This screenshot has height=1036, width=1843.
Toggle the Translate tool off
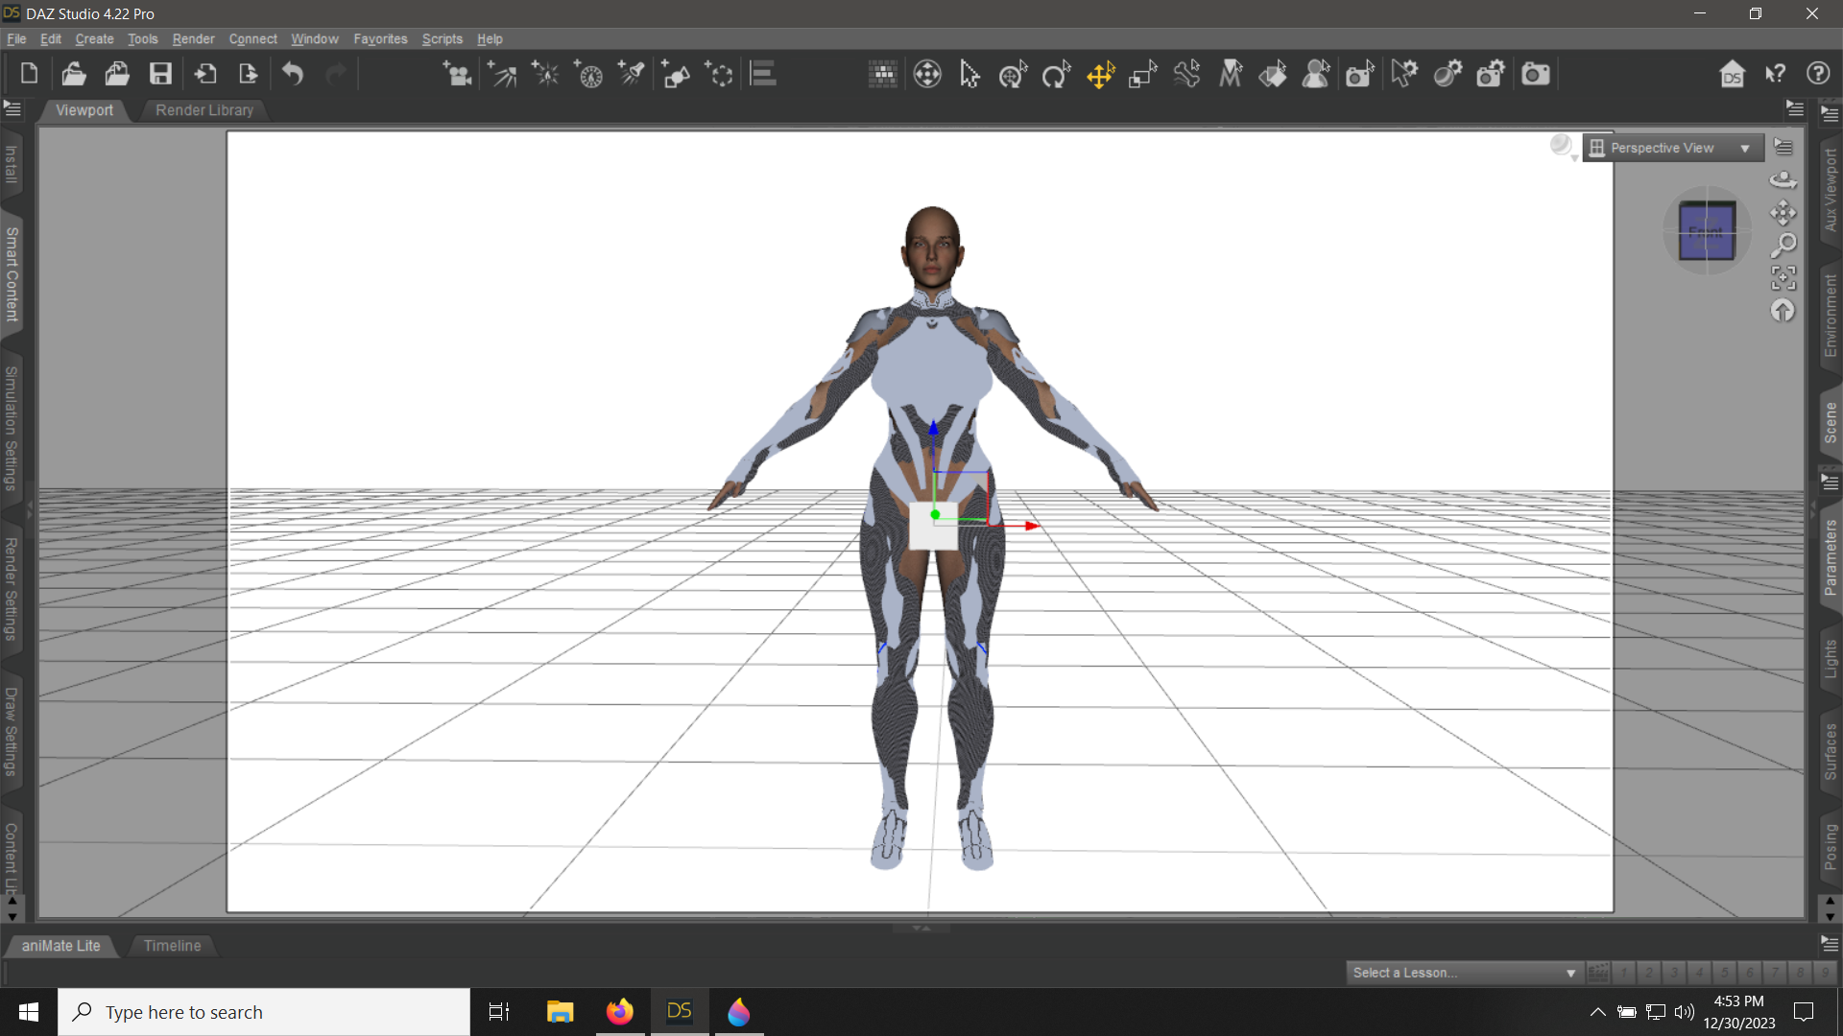(x=1100, y=74)
